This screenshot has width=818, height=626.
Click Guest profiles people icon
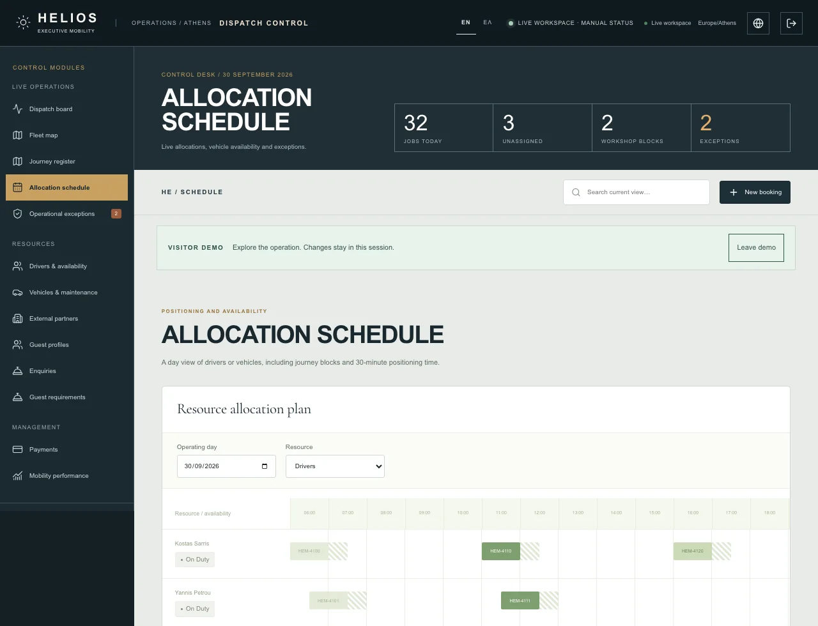[18, 344]
